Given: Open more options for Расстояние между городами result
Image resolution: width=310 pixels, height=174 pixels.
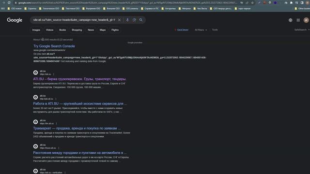Looking at the screenshot, I should pyautogui.click(x=59, y=148).
